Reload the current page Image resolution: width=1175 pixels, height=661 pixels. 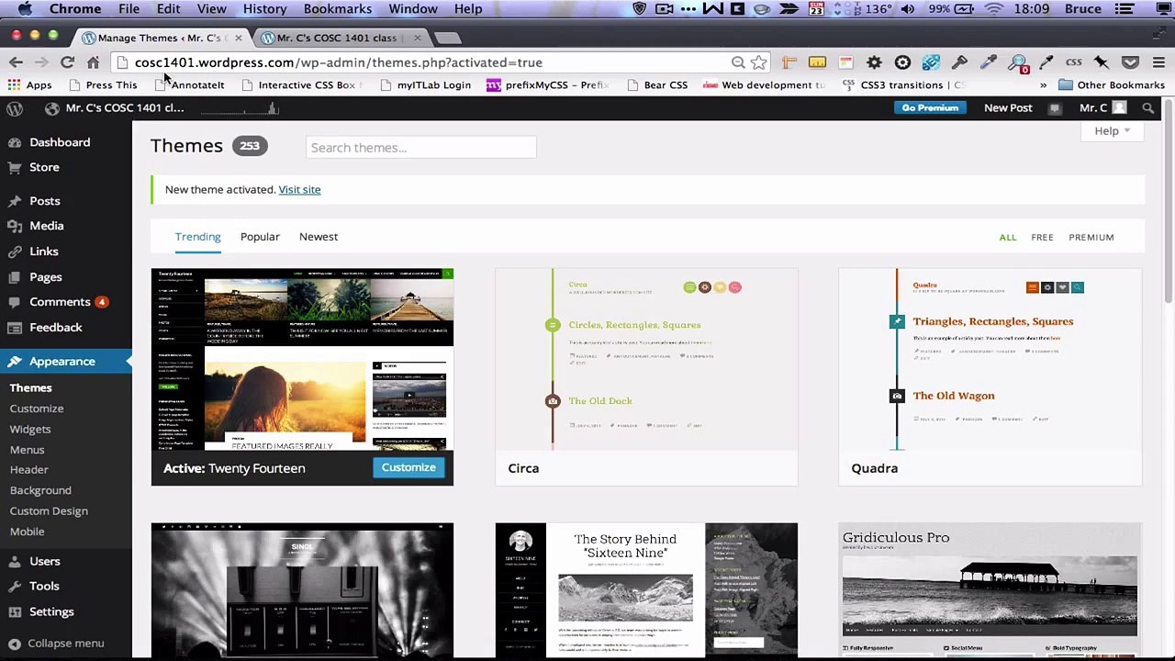[67, 62]
